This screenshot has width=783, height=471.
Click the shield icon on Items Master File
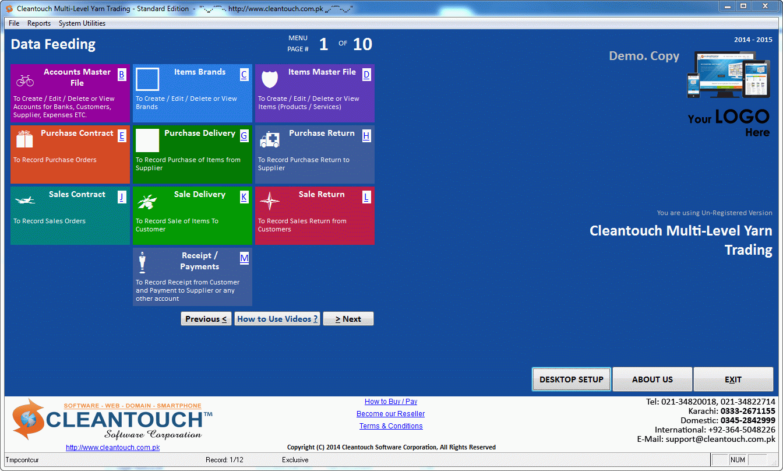pyautogui.click(x=270, y=79)
